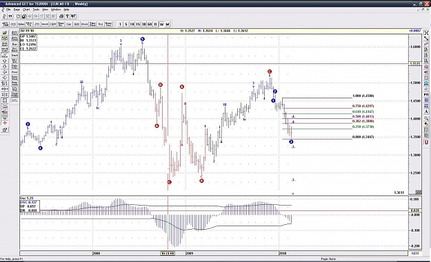This screenshot has width=431, height=262.
Task: Click the open folder icon in left toolbar
Action: [5, 33]
